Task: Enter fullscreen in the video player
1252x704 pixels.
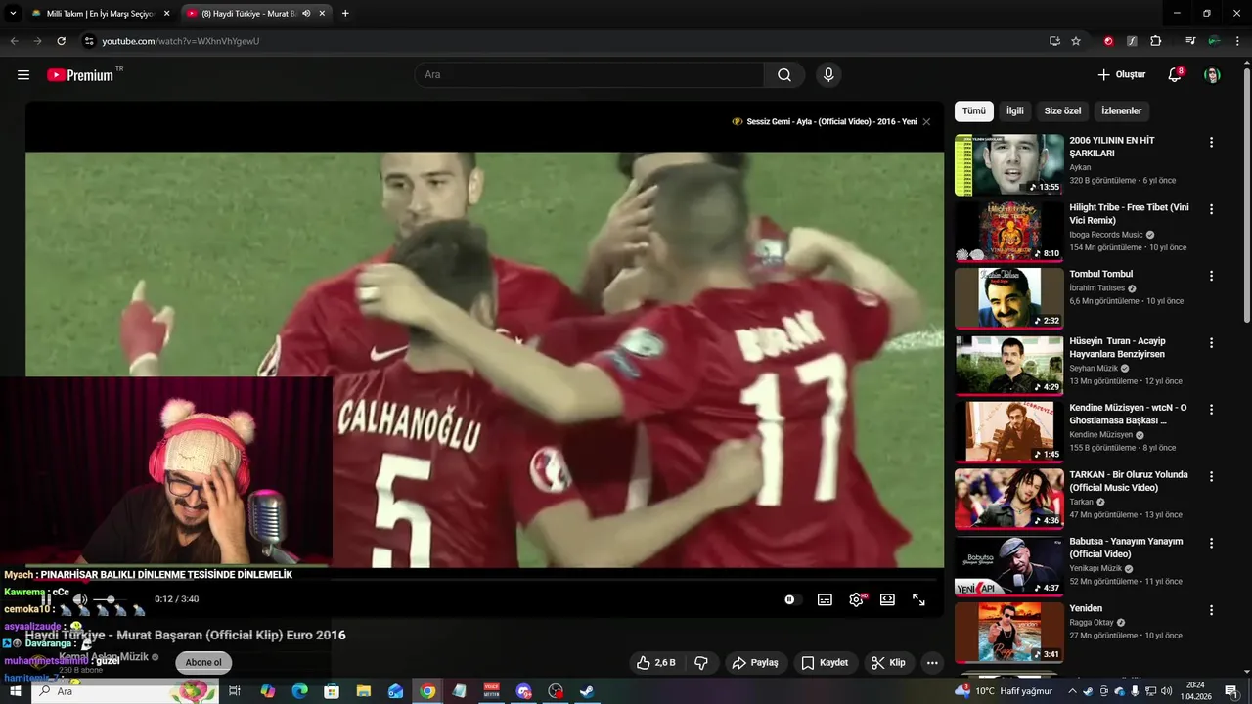Action: pyautogui.click(x=918, y=599)
